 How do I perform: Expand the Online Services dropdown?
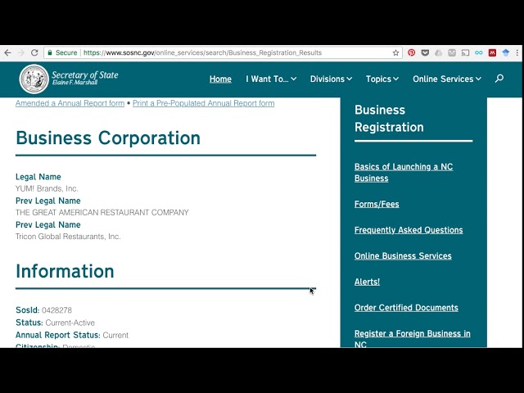(447, 79)
